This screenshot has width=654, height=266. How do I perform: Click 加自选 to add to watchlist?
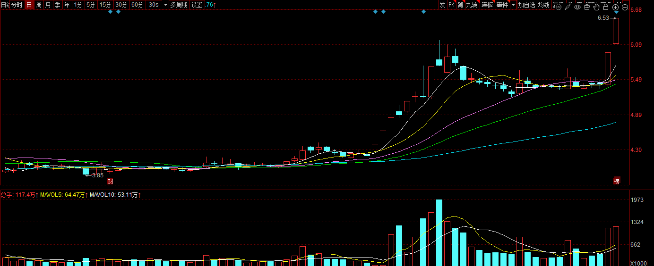(527, 5)
